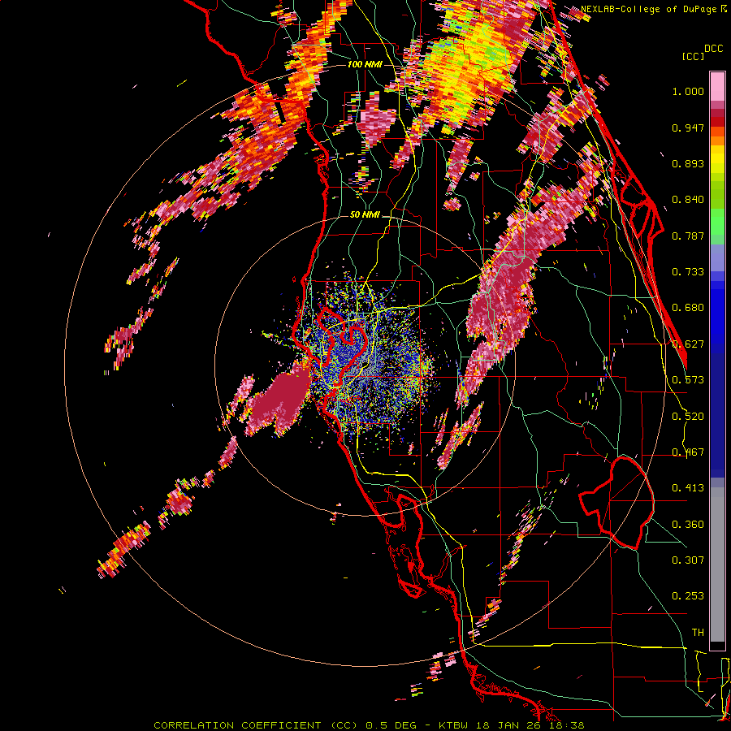The width and height of the screenshot is (731, 731).
Task: Click the [CC] units label
Action: [694, 56]
